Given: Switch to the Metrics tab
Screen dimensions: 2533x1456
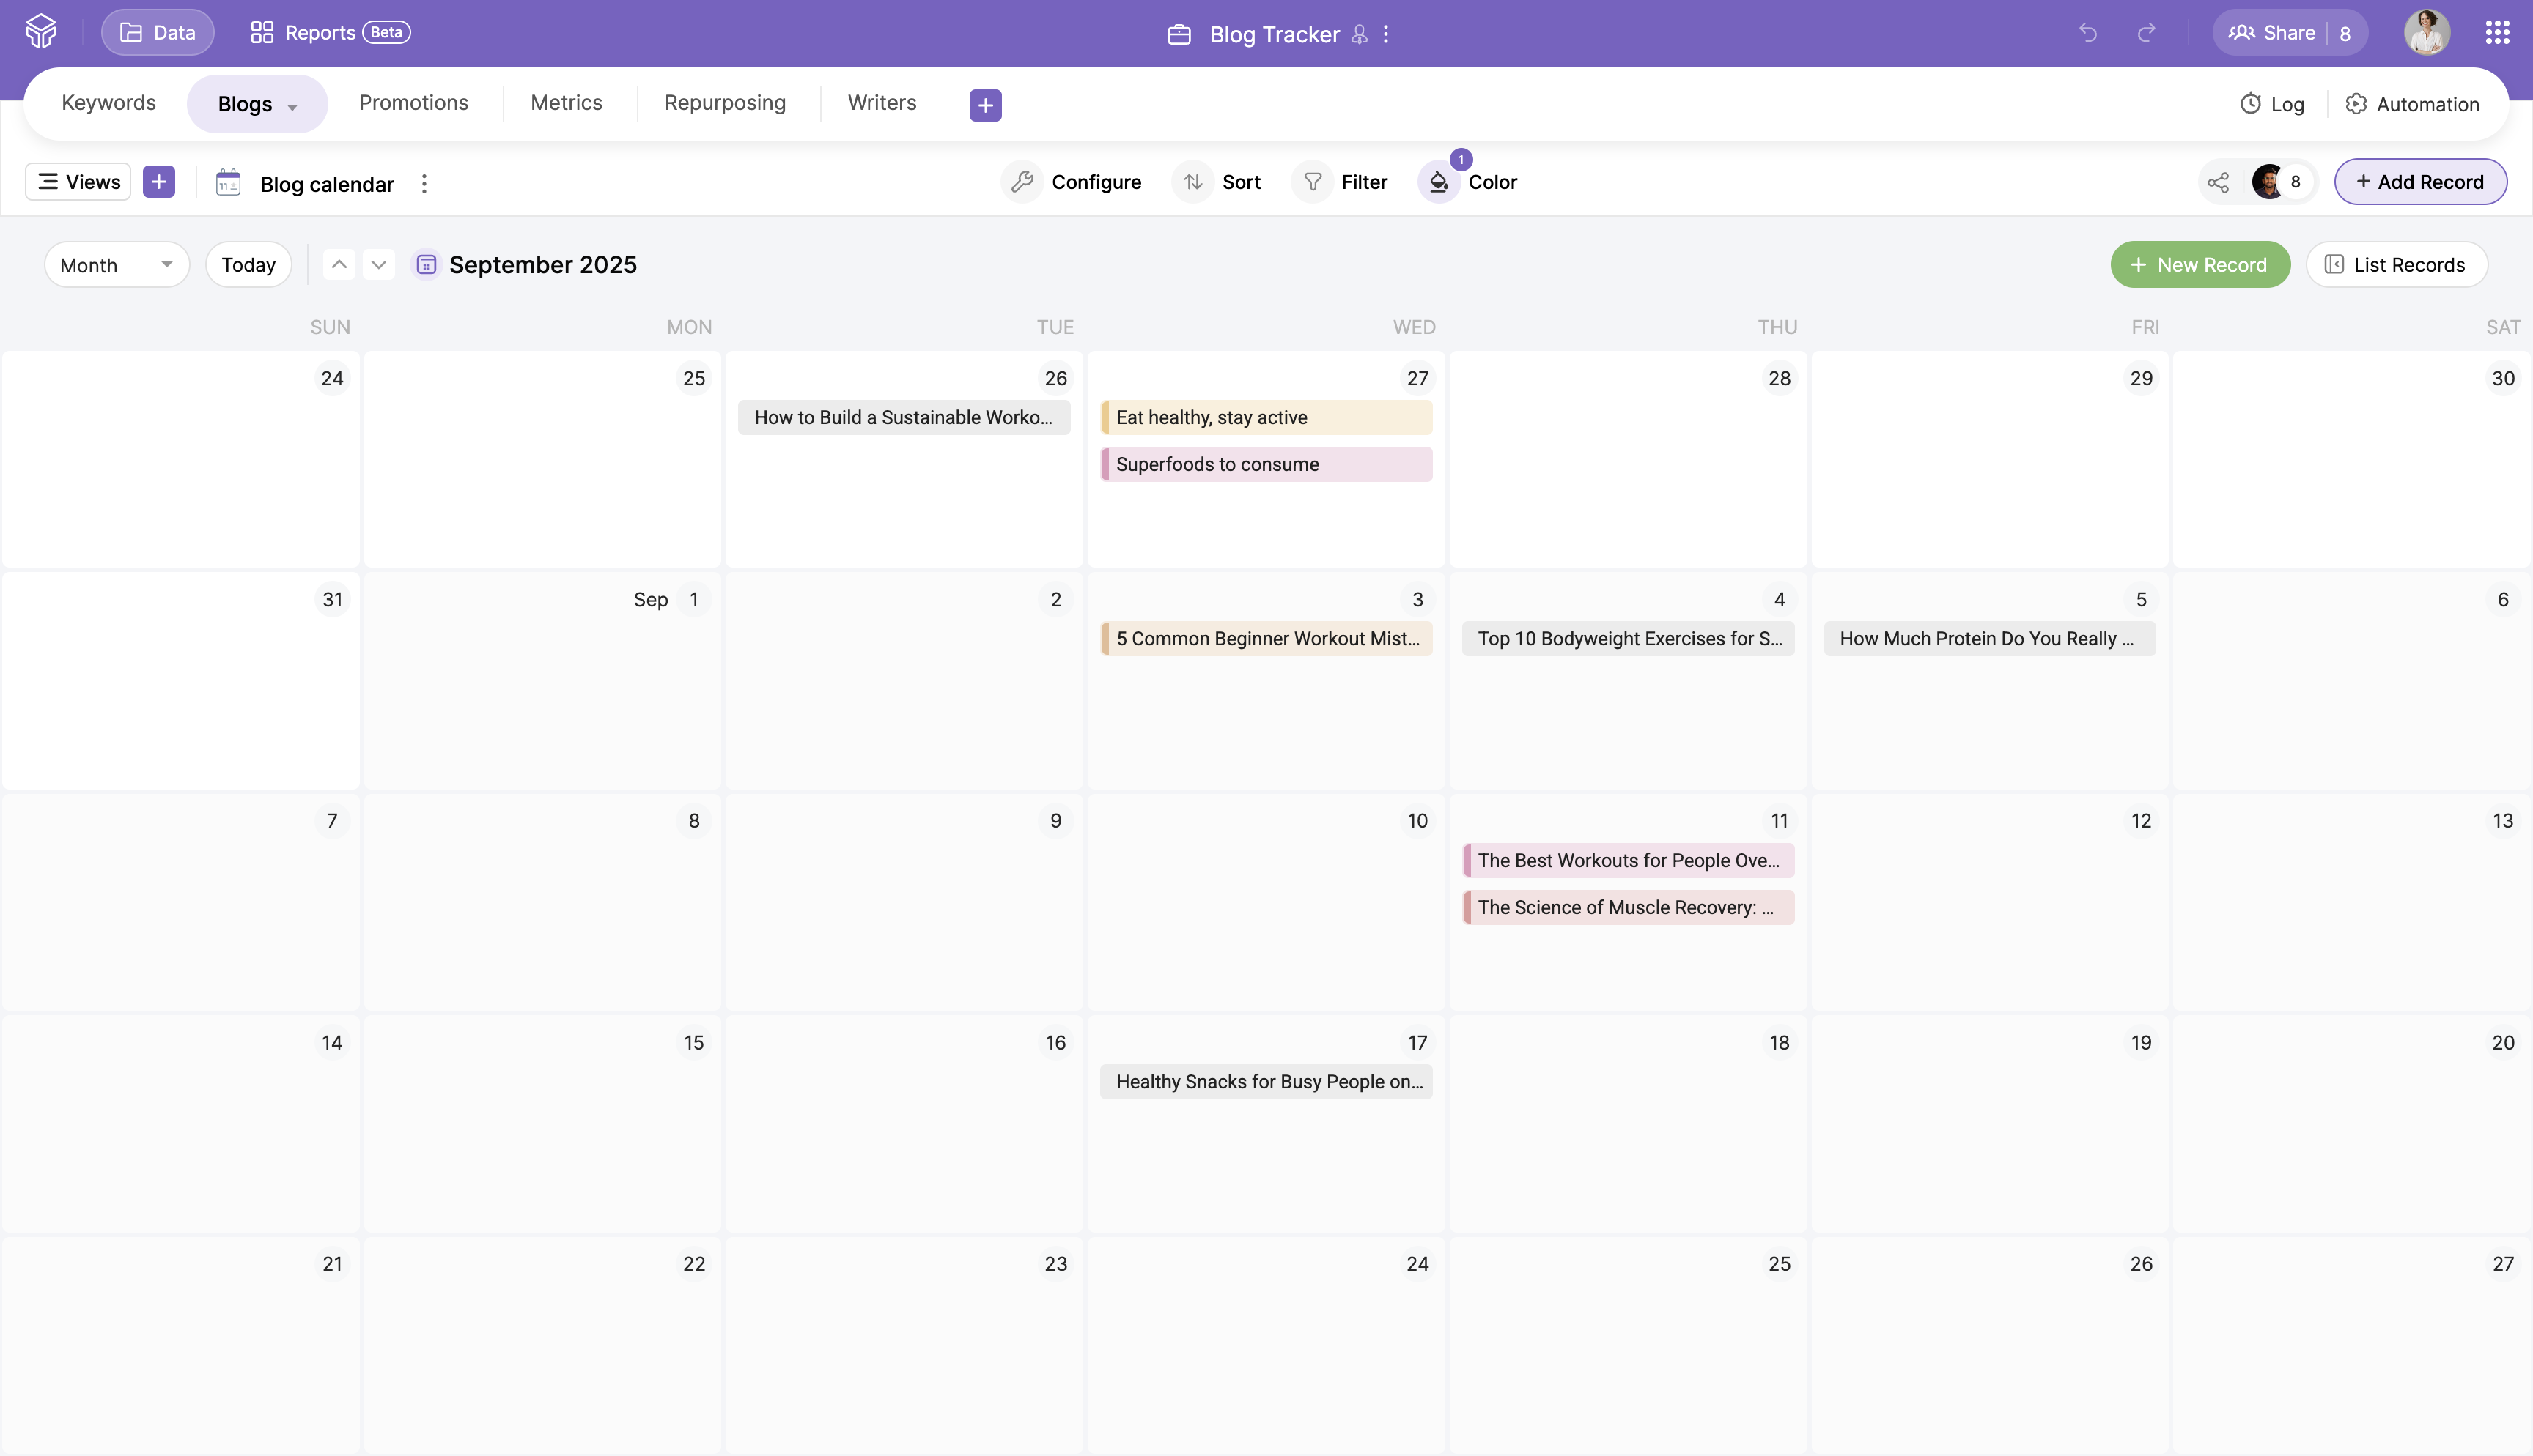Looking at the screenshot, I should (567, 103).
